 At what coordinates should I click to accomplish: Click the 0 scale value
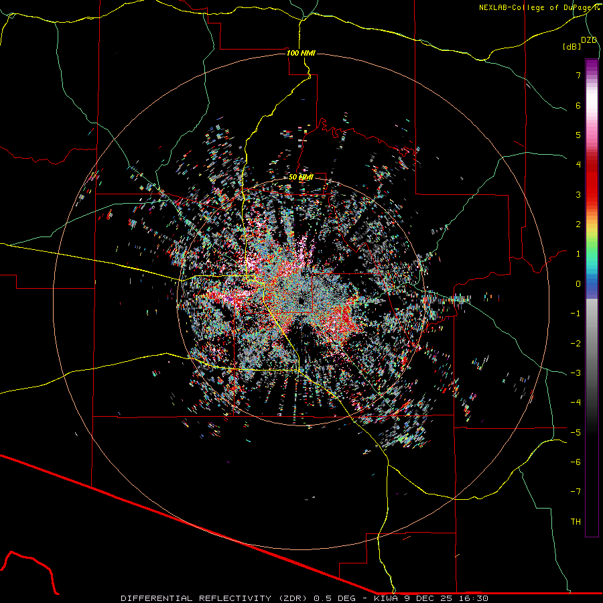[x=578, y=284]
